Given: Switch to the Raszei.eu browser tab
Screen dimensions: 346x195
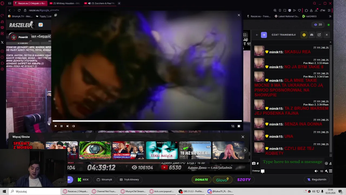Looking at the screenshot, I should coord(30,3).
